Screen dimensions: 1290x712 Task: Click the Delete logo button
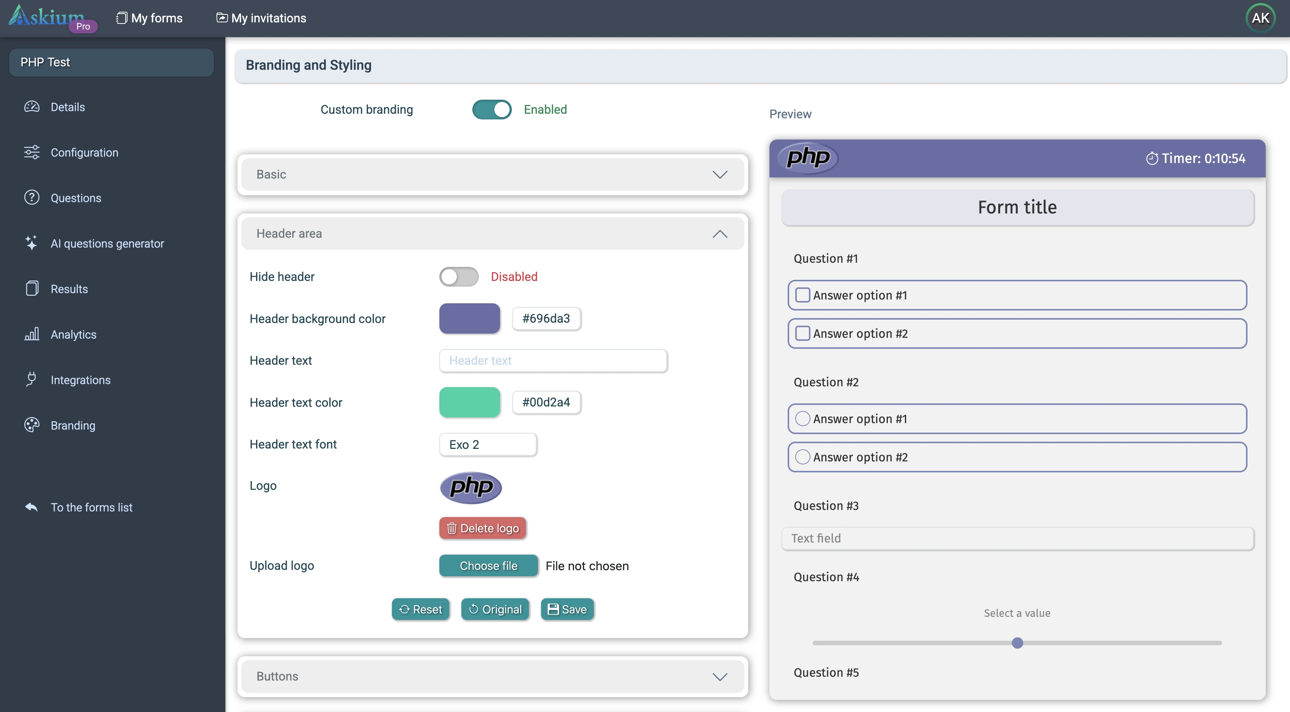482,529
